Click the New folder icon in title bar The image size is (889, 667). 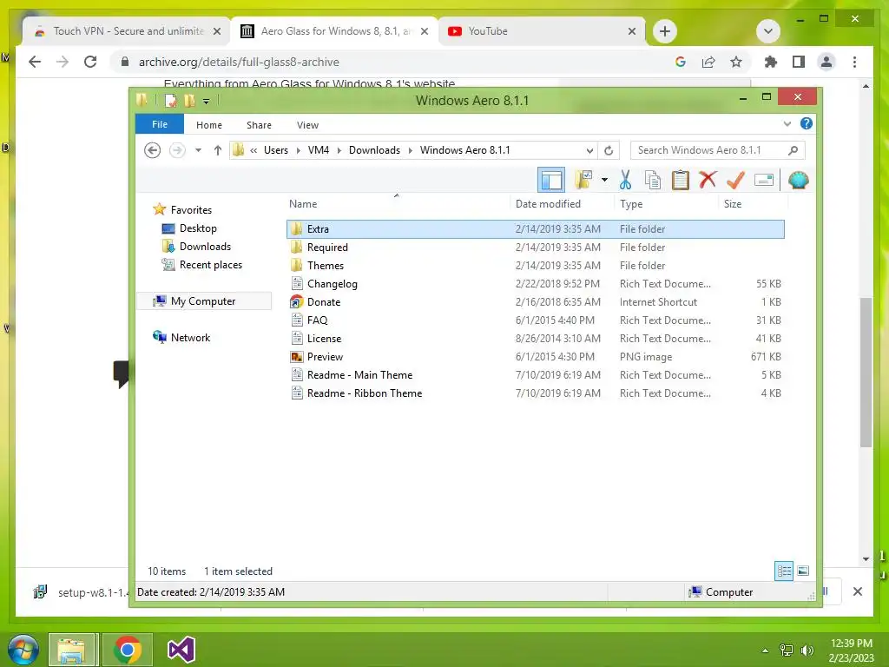tap(190, 101)
